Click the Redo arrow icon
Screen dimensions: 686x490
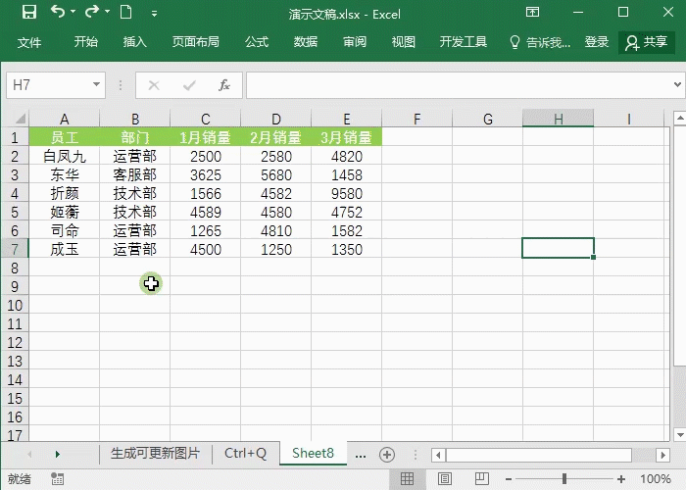(91, 13)
